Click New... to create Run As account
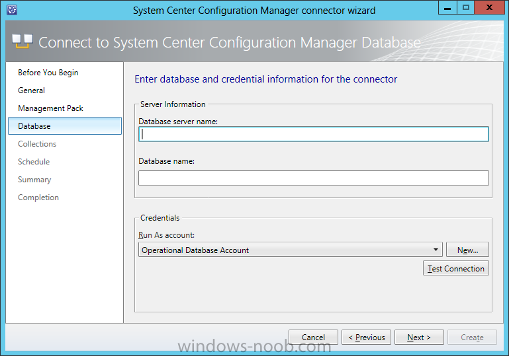Image resolution: width=509 pixels, height=356 pixels. coord(467,250)
